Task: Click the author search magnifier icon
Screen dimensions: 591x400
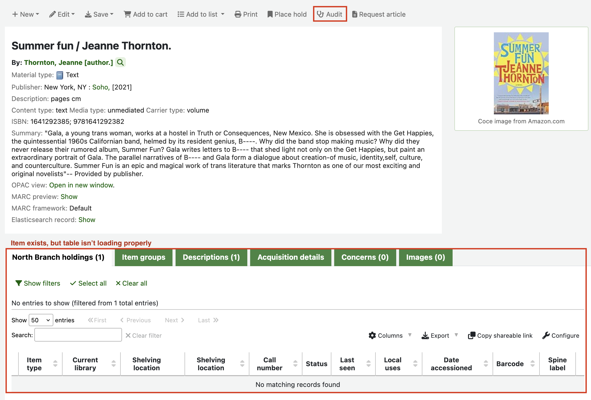Action: pyautogui.click(x=120, y=62)
